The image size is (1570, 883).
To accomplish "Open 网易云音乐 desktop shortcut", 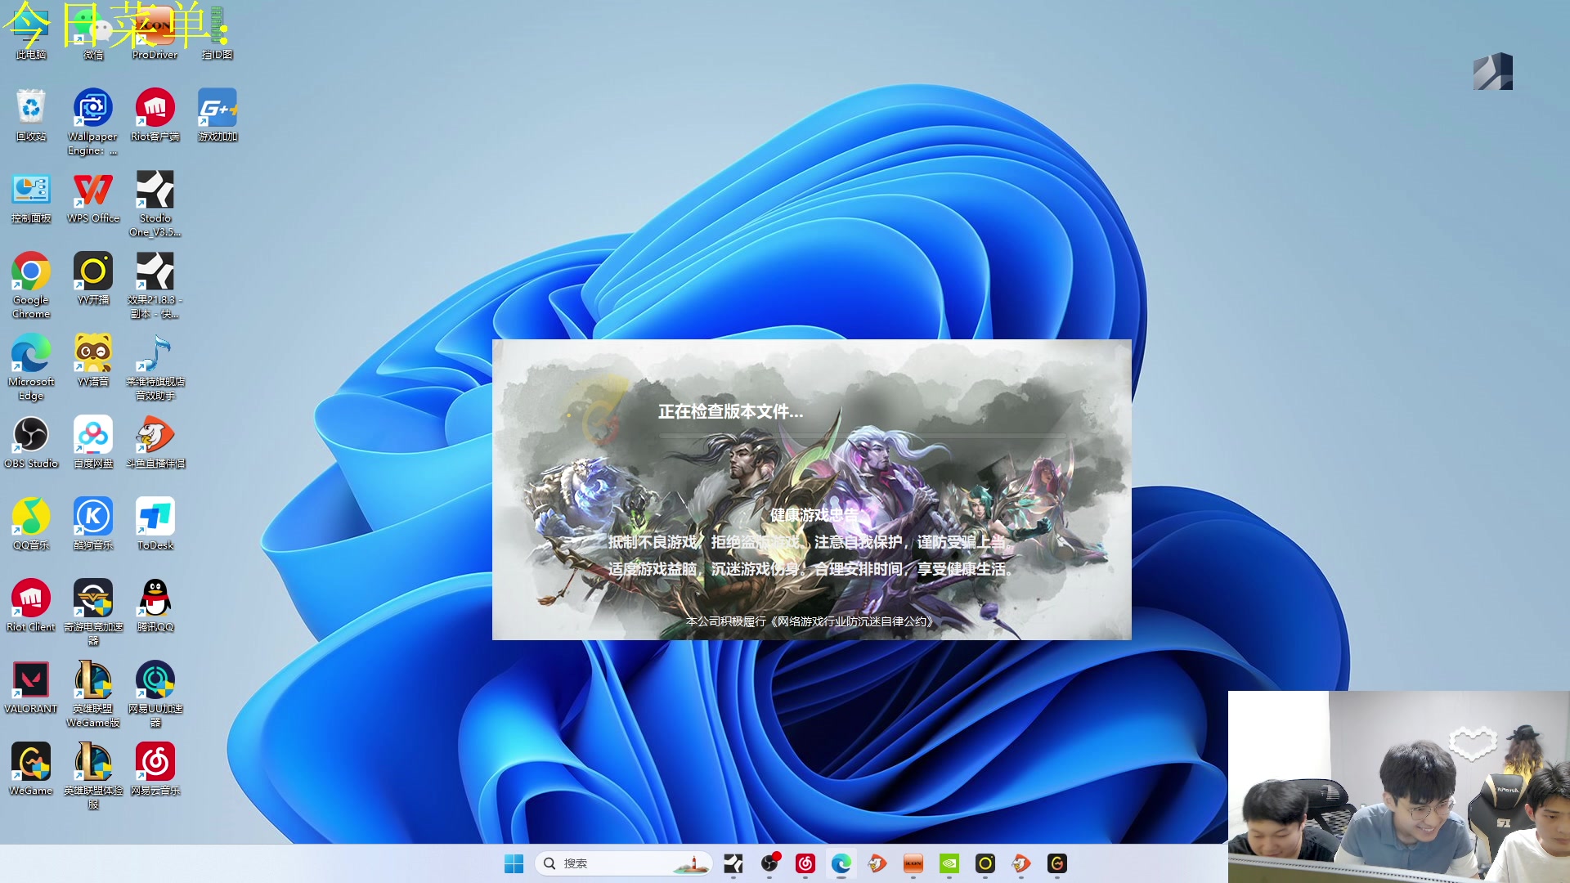I will pos(155,769).
